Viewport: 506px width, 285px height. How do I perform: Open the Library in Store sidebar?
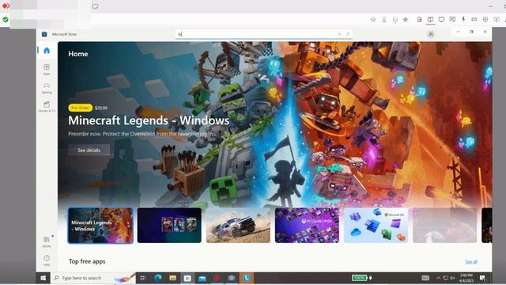pos(47,241)
